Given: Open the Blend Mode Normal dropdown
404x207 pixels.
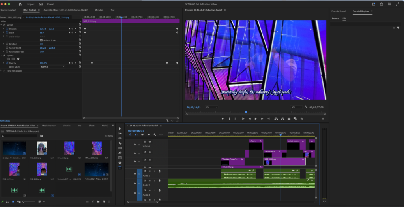Looking at the screenshot, I should [x=53, y=67].
